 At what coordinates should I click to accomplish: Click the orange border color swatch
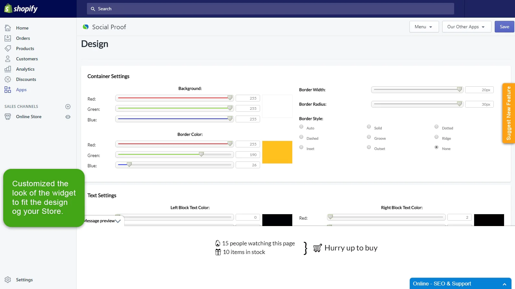[x=277, y=152]
